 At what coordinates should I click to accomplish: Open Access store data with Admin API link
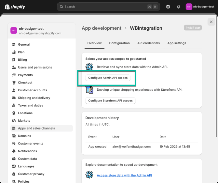[x=124, y=175]
